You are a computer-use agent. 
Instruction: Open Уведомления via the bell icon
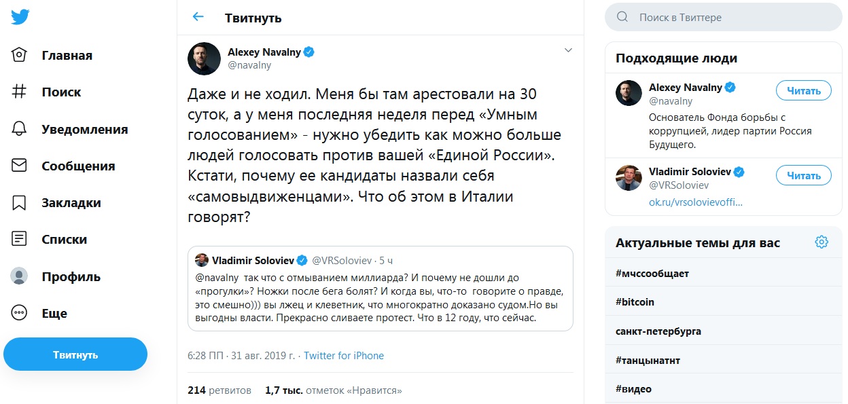pos(20,129)
